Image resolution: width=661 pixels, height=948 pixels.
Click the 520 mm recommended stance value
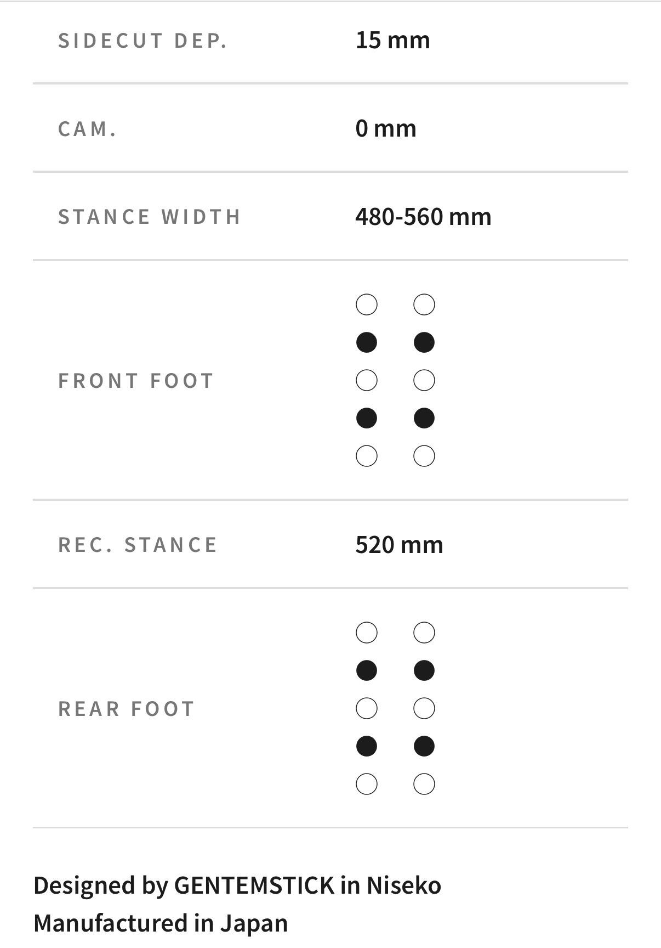click(x=399, y=545)
